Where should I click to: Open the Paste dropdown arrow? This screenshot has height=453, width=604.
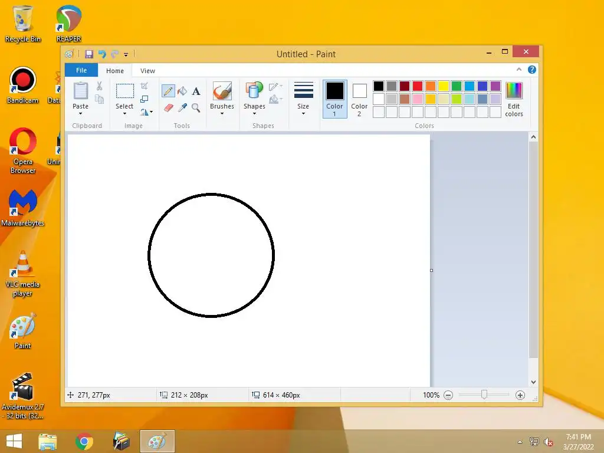pyautogui.click(x=80, y=114)
